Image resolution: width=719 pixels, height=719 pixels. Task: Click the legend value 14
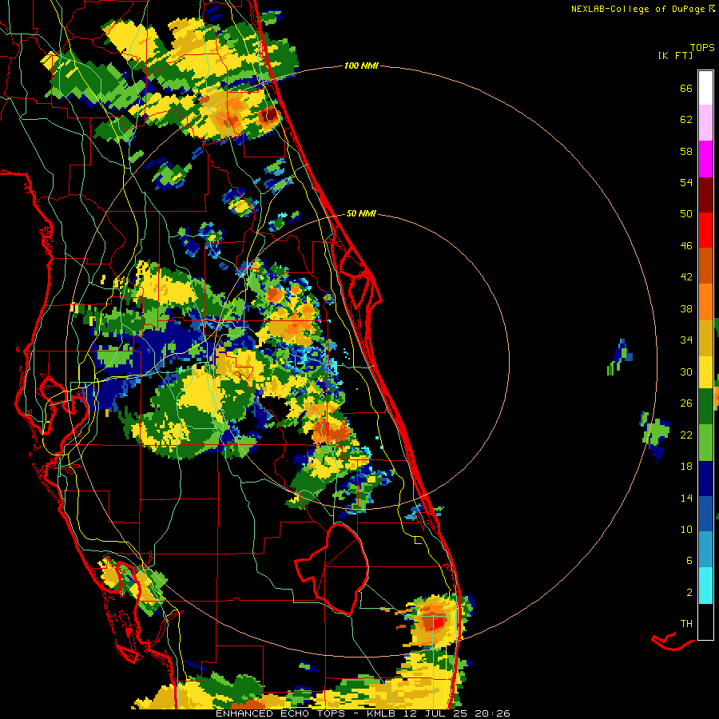point(686,498)
